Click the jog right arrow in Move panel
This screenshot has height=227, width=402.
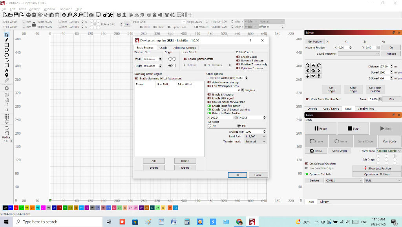click(x=319, y=71)
